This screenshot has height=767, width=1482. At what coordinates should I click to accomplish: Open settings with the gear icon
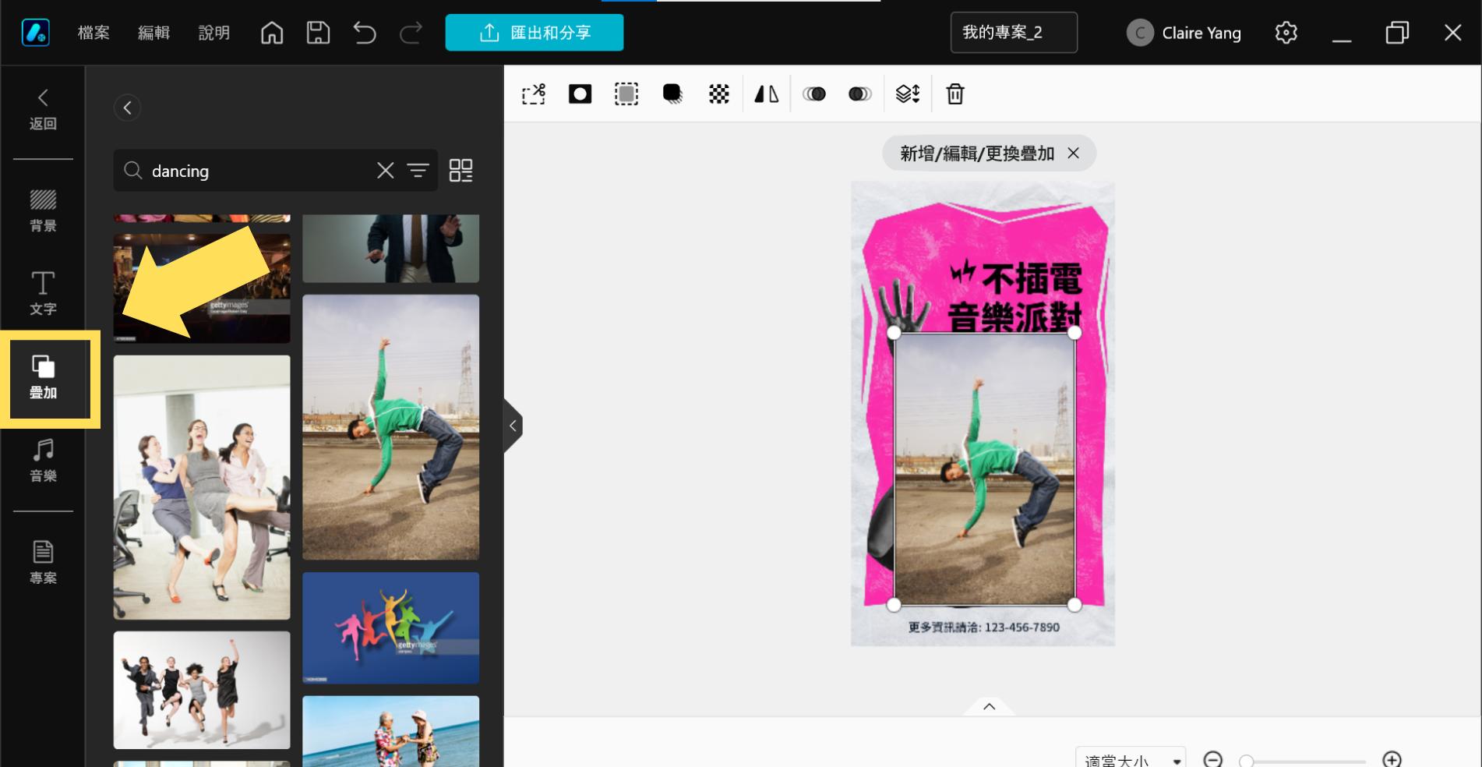(x=1286, y=33)
